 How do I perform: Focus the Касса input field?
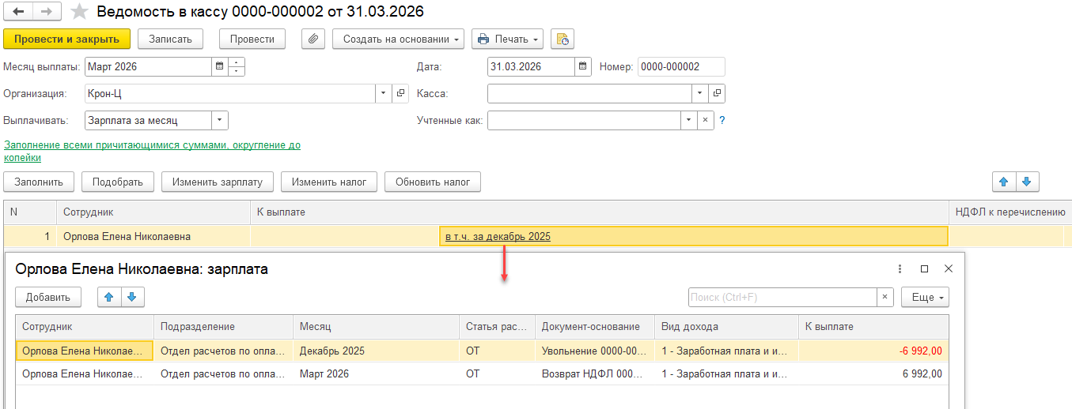point(589,94)
